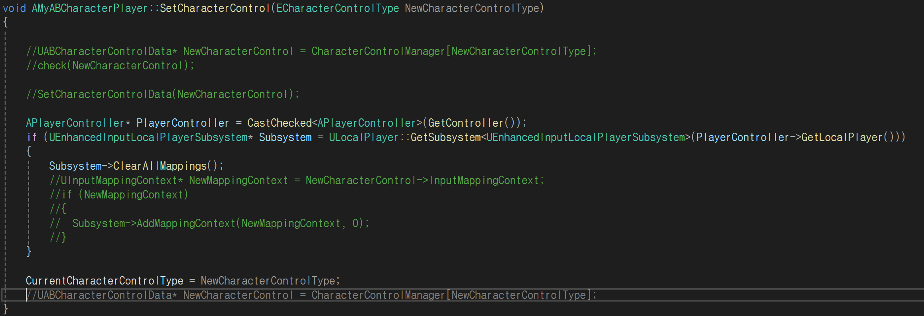The height and width of the screenshot is (316, 924).
Task: Click the ECharacterControlType parameter type
Action: coord(337,8)
